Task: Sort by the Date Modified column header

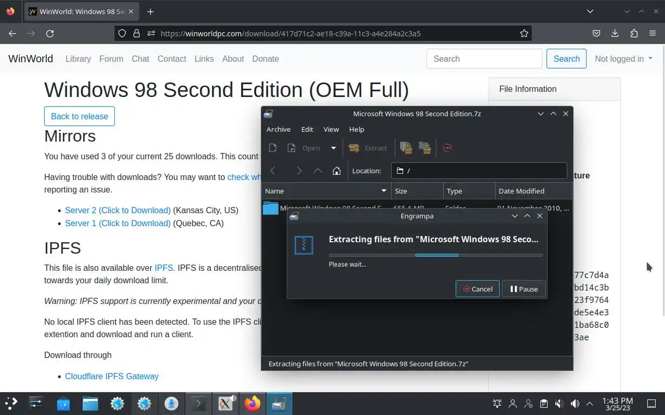Action: tap(534, 191)
